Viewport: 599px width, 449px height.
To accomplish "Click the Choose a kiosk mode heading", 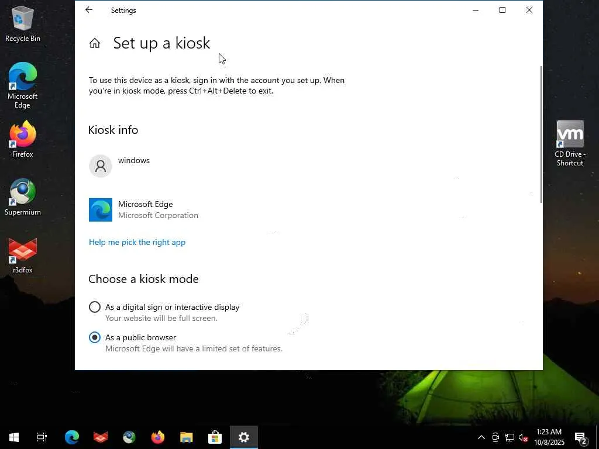I will 144,279.
